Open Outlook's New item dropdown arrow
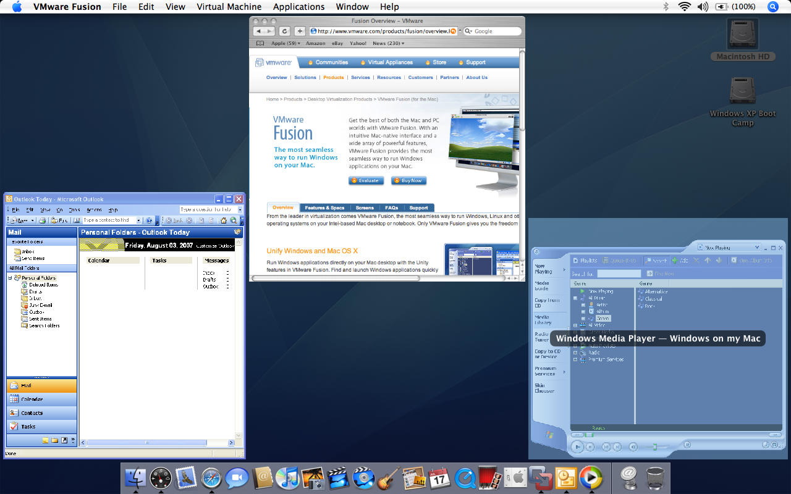The width and height of the screenshot is (791, 494). point(33,220)
